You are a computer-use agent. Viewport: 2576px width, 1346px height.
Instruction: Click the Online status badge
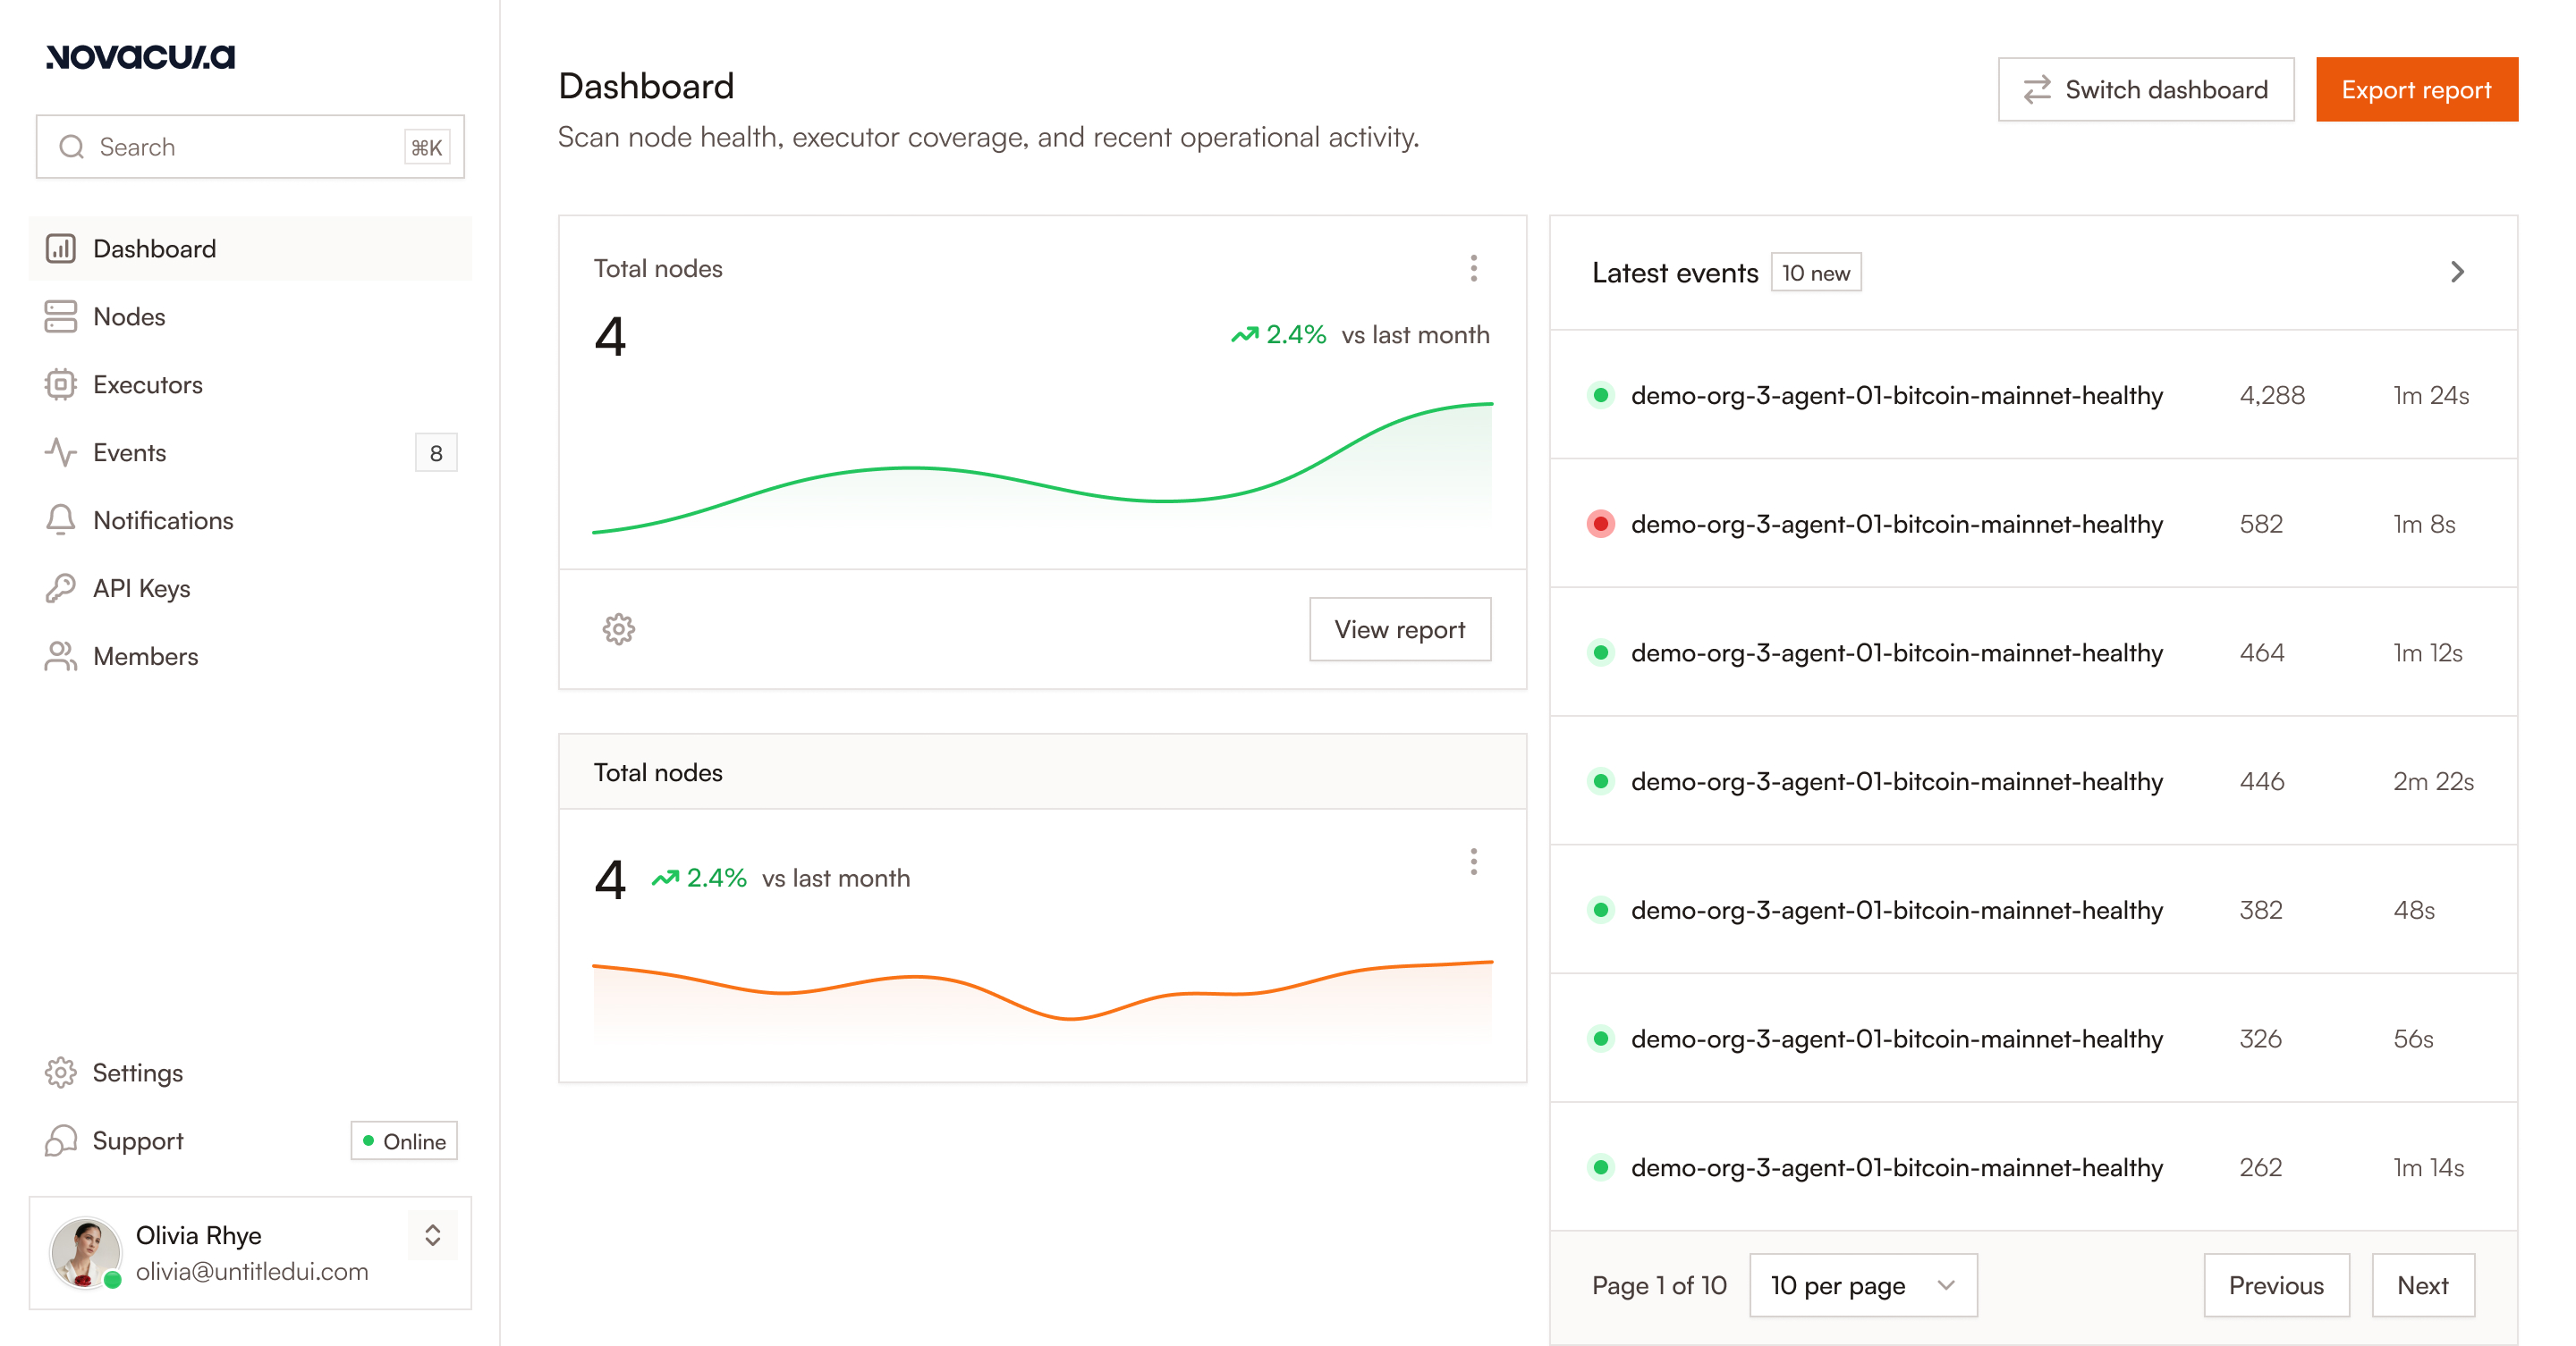404,1141
